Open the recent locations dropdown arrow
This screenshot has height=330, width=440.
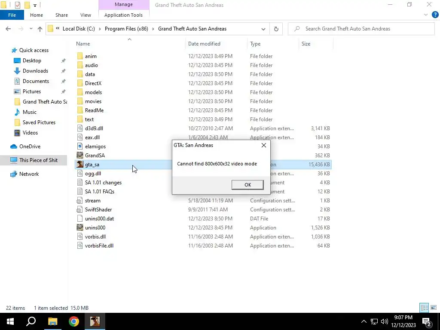(x=31, y=29)
